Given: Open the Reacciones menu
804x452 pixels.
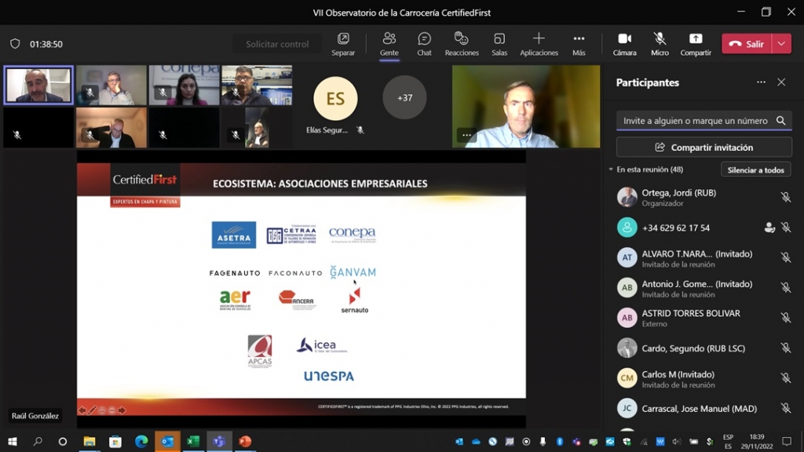Looking at the screenshot, I should pos(462,44).
